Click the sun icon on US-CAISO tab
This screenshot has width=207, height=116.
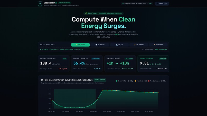(77, 45)
